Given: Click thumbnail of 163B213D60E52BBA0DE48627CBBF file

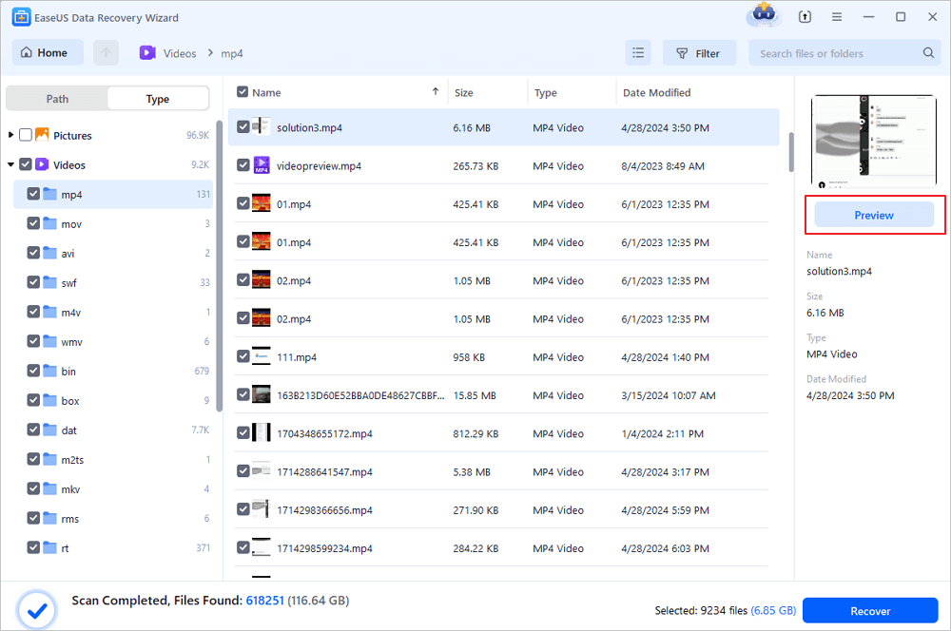Looking at the screenshot, I should click(x=261, y=394).
